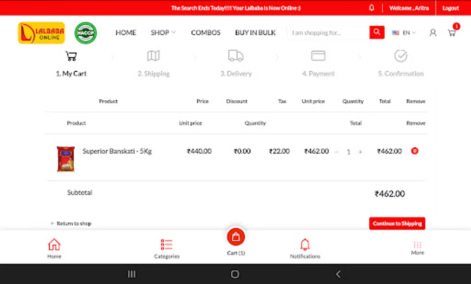The width and height of the screenshot is (471, 284).
Task: Click 'Return to shop' link
Action: pos(71,223)
